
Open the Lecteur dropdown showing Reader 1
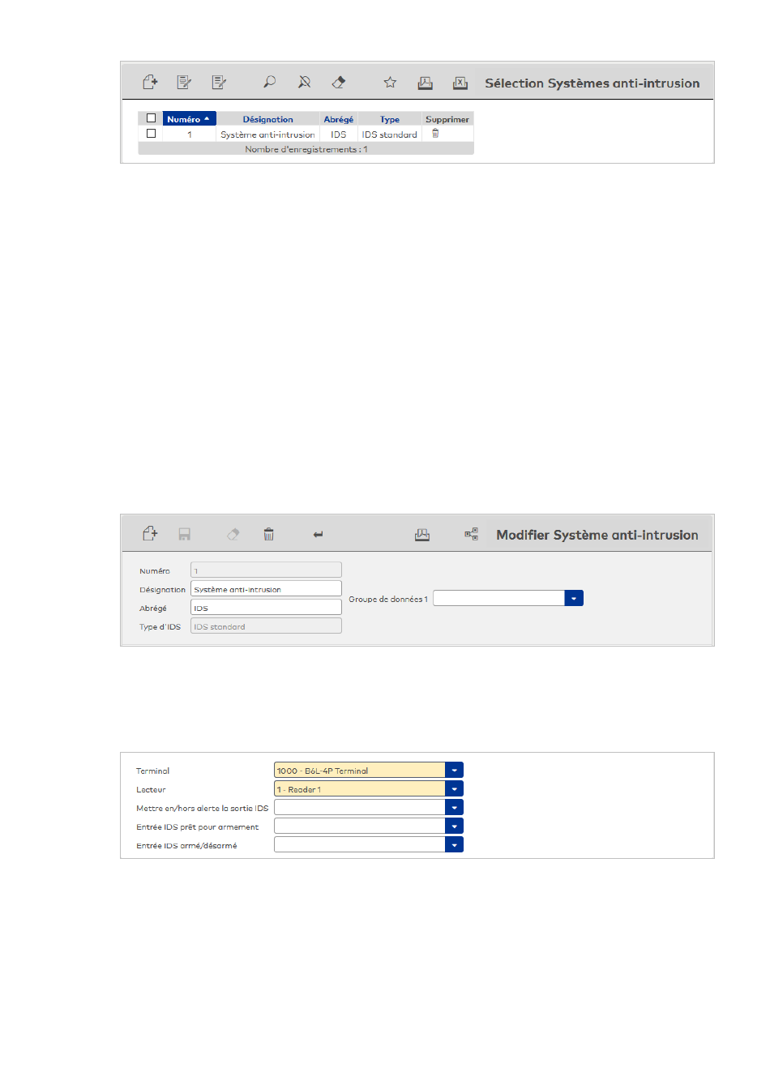pyautogui.click(x=455, y=789)
